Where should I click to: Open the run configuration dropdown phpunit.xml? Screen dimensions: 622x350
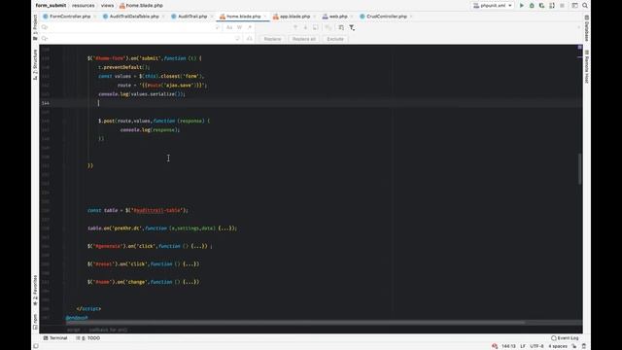click(x=493, y=6)
